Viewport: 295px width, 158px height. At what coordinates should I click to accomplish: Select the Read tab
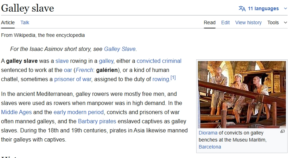[210, 22]
